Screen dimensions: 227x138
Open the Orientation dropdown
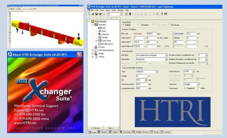point(166,59)
